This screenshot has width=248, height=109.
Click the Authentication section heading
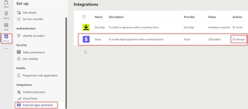coord(26,29)
